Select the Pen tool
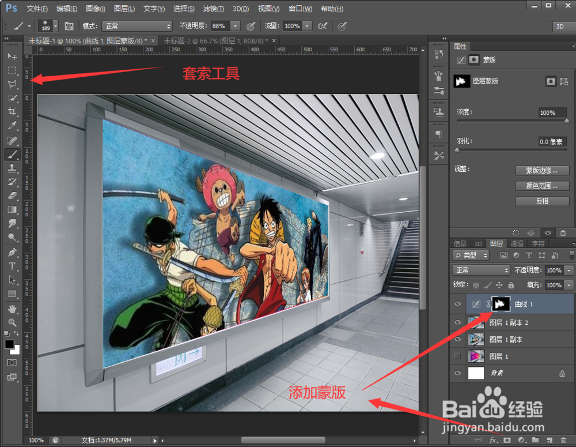This screenshot has width=576, height=447. [x=12, y=253]
